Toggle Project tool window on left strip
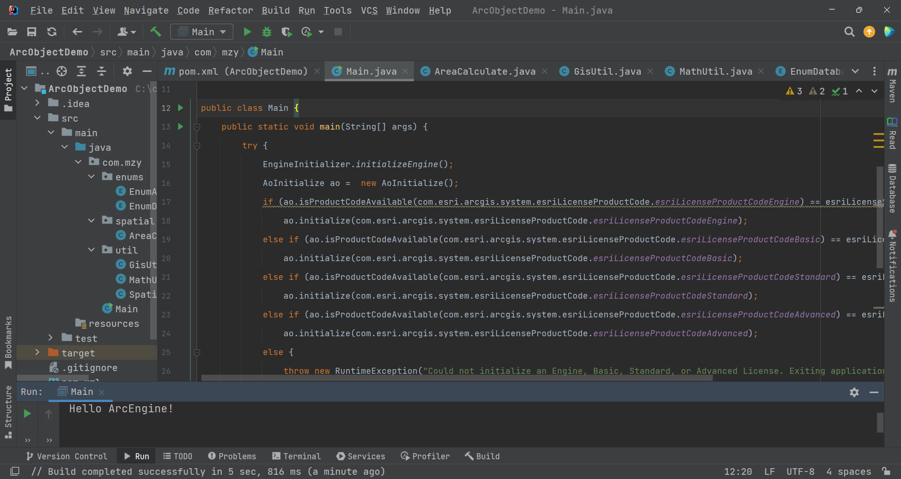The height and width of the screenshot is (479, 901). point(8,90)
